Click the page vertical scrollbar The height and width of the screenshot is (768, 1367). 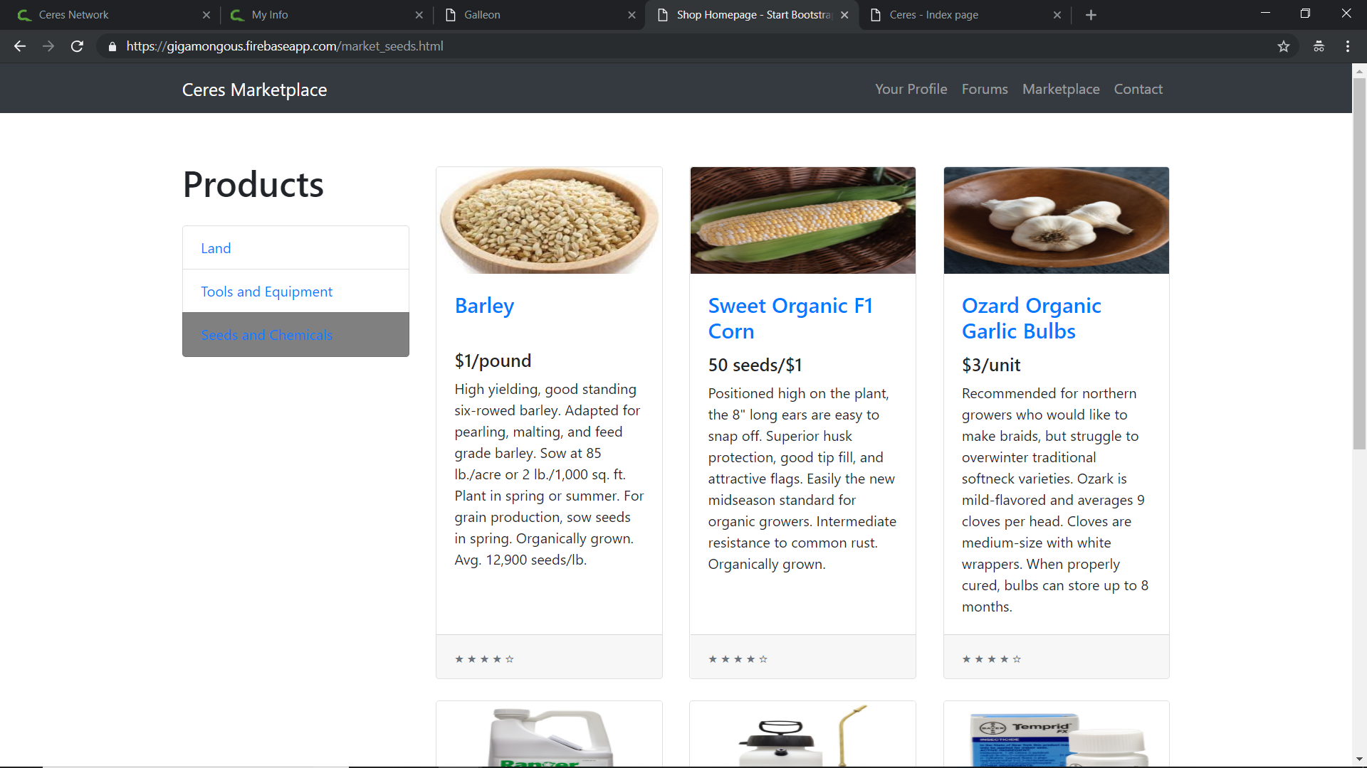(x=1359, y=264)
